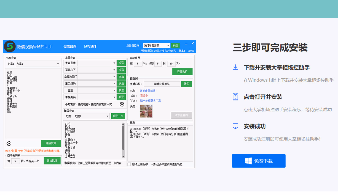The image size is (338, 195).
Task: Click the streamer avatar thumbnail
Action: point(146,111)
